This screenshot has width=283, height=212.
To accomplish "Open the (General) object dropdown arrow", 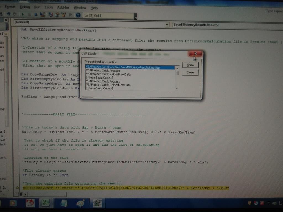I will click(x=167, y=24).
